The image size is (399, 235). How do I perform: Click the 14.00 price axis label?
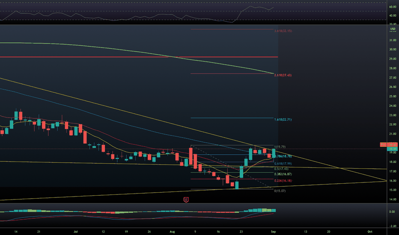(x=393, y=200)
